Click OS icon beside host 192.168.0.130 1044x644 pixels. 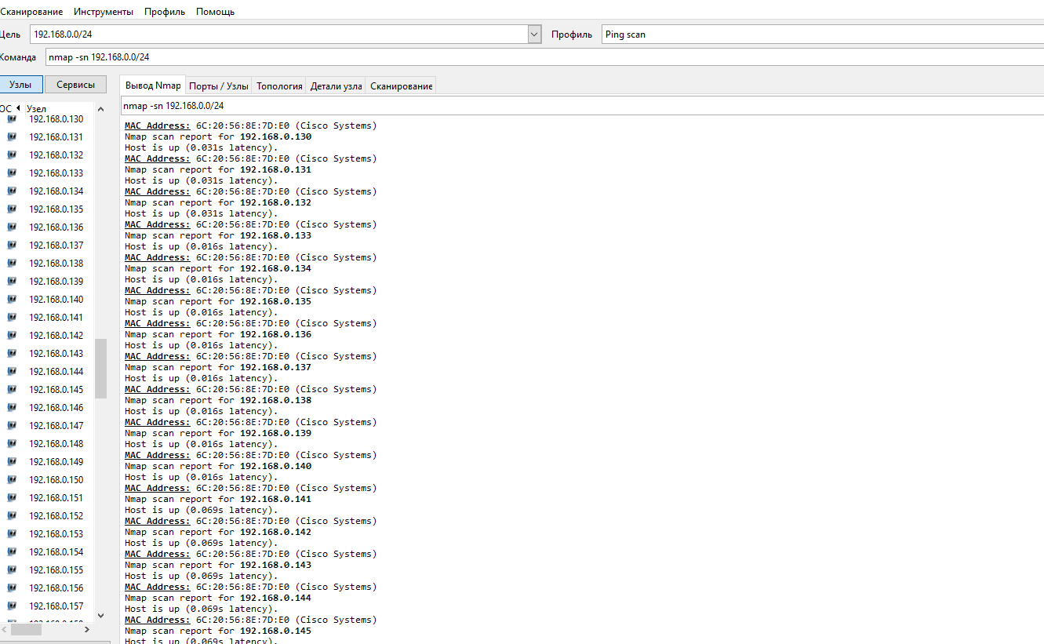click(12, 119)
